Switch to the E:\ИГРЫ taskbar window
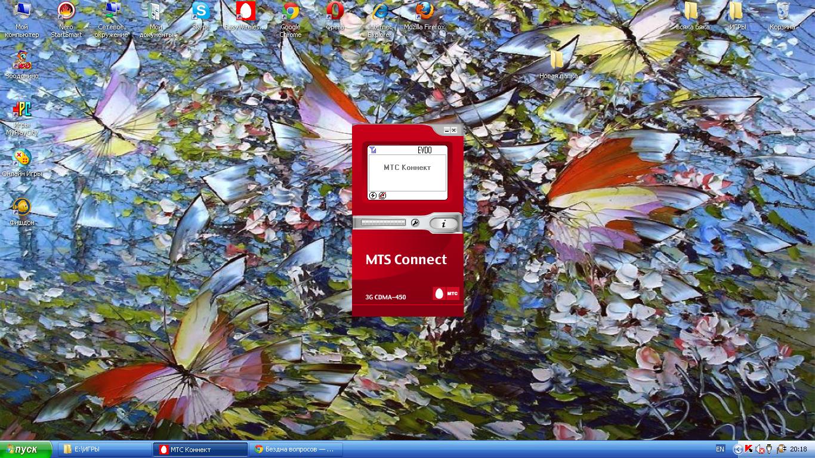Screen dimensions: 815x458 point(106,449)
